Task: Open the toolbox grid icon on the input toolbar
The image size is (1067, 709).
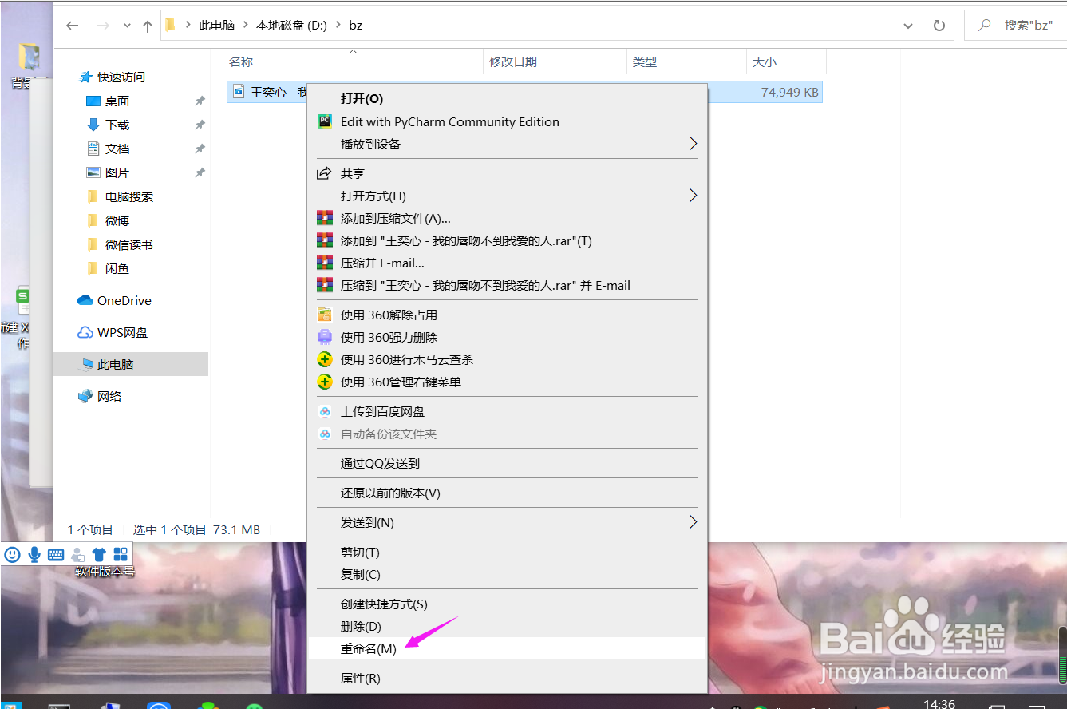Action: click(121, 554)
